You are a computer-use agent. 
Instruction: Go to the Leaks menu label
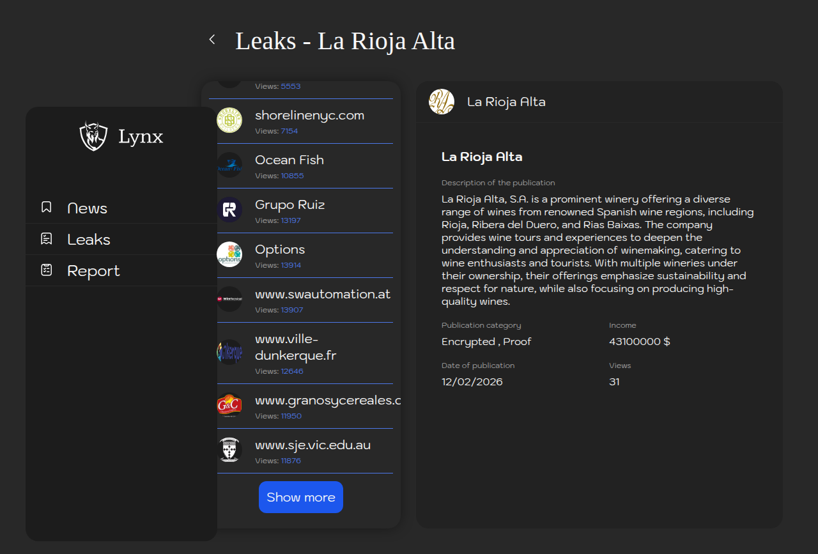(89, 240)
